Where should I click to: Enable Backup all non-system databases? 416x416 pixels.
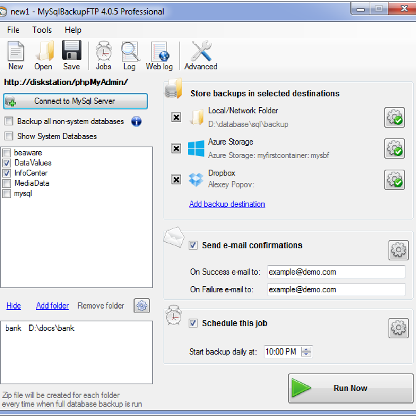point(9,121)
